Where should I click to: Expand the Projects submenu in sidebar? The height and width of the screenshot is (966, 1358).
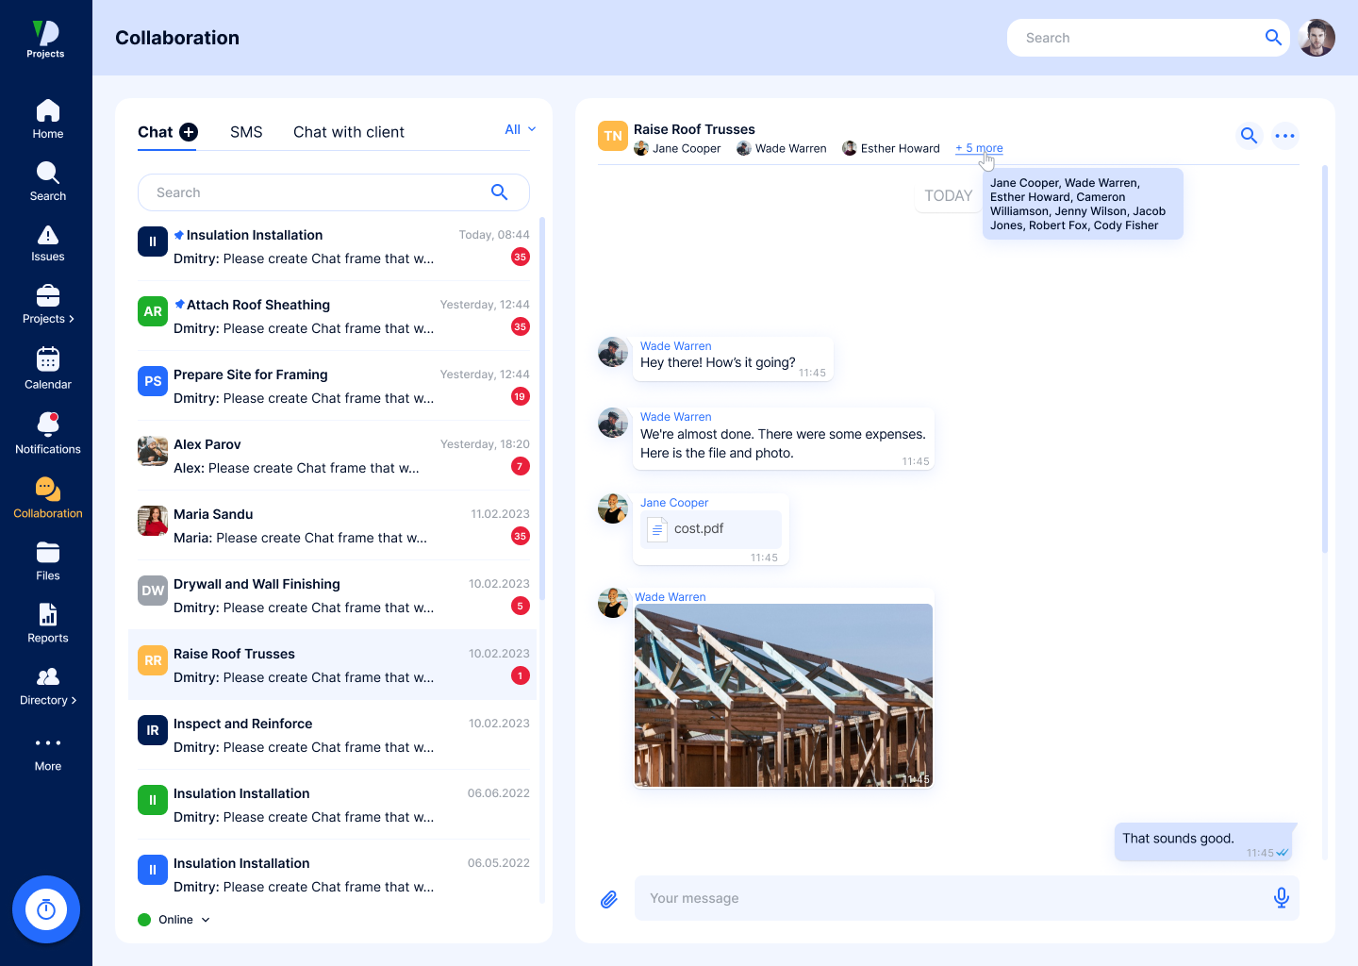pyautogui.click(x=47, y=305)
